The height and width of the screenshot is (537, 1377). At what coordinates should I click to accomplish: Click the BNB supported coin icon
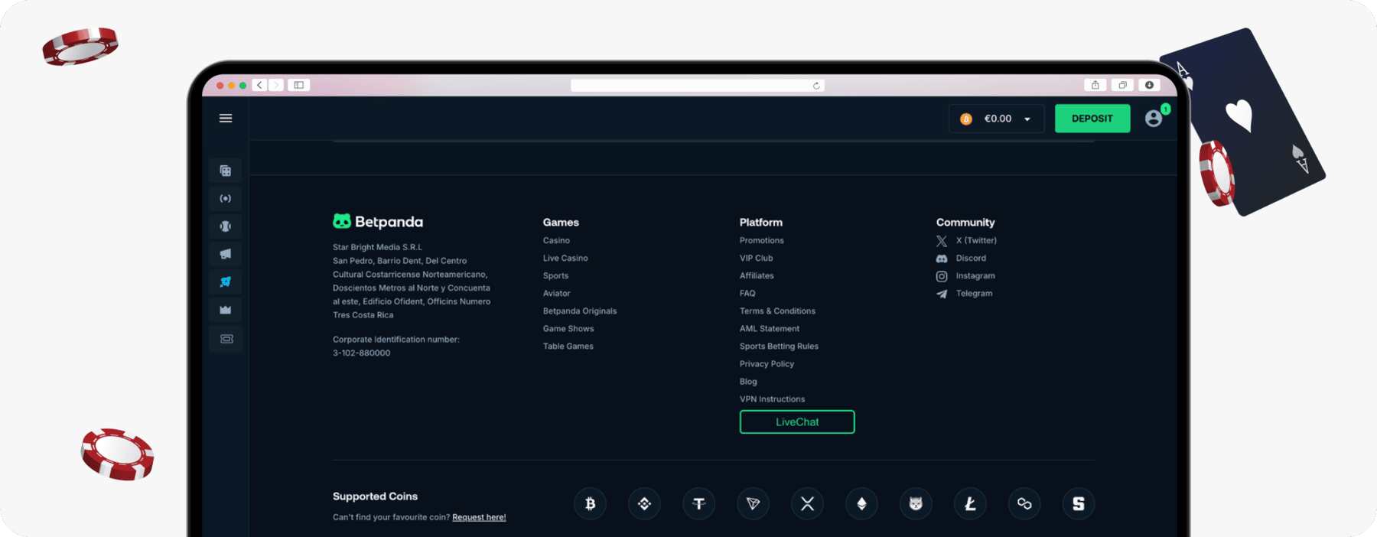click(x=644, y=503)
